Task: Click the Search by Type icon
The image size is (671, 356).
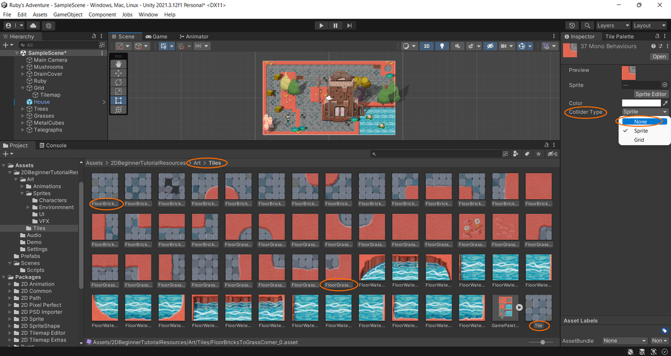Action: coord(515,154)
